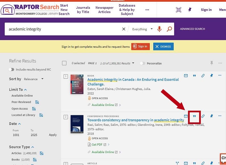The width and height of the screenshot is (226, 165).
Task: Copy permalink for result 1
Action: click(203, 76)
